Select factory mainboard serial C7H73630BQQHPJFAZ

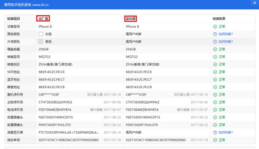55,102
